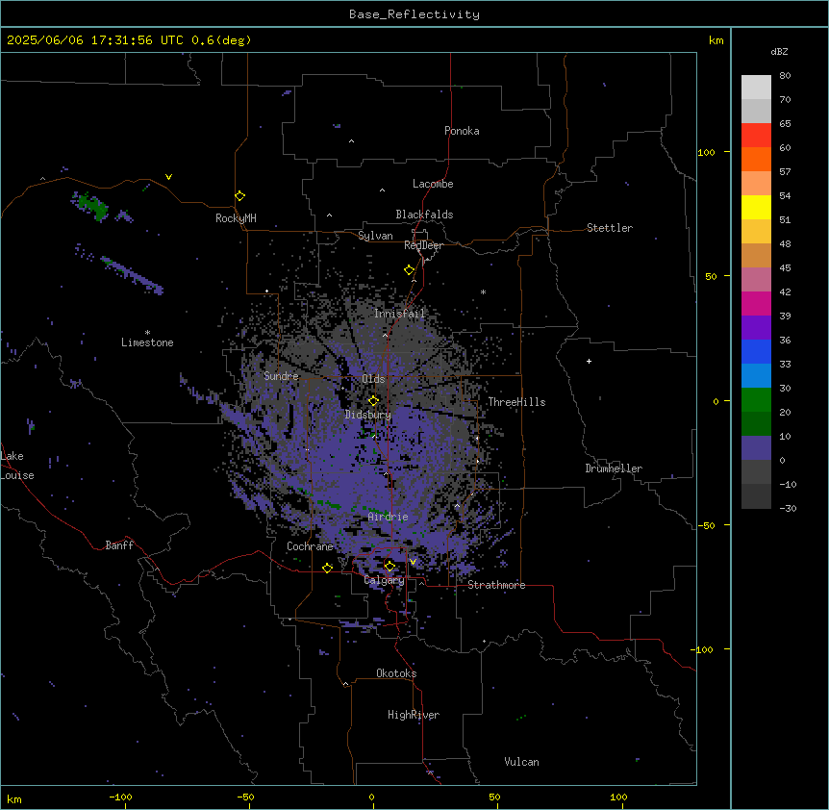Screen dimensions: 829x810
Task: Select the yellow diamond marker under Cochrane
Action: pyautogui.click(x=327, y=568)
